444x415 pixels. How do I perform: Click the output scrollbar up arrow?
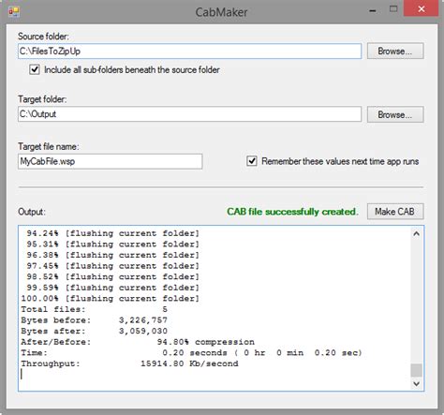click(416, 233)
